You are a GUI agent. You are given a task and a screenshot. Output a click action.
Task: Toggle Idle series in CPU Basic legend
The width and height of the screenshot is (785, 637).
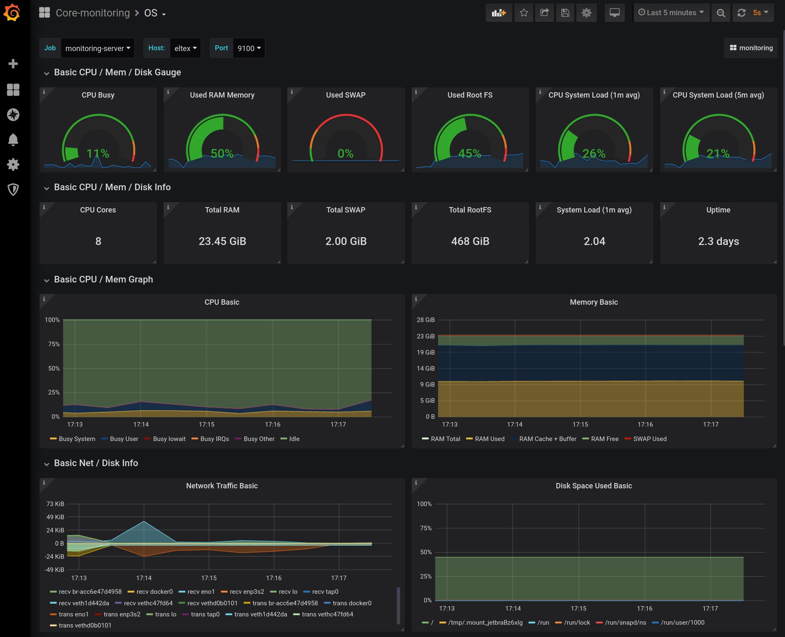tap(294, 439)
